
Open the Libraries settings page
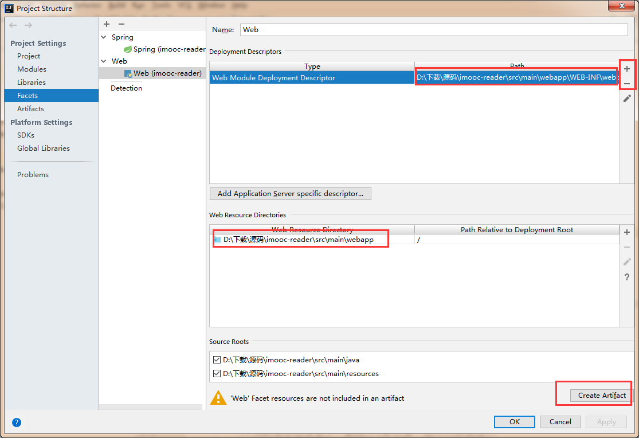coord(32,83)
